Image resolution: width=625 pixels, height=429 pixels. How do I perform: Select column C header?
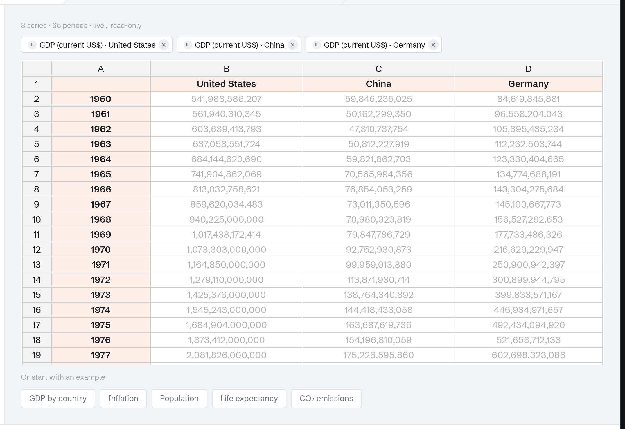click(x=379, y=69)
